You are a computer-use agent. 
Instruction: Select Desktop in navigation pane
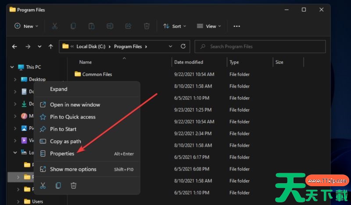(x=33, y=80)
